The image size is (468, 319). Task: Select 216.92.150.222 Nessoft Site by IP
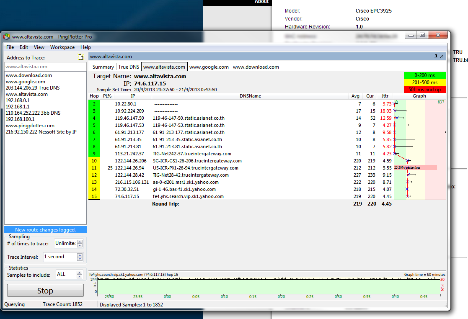tap(41, 132)
